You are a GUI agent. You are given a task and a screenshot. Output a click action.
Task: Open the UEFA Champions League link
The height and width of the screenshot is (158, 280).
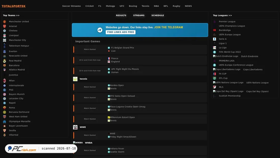(x=232, y=26)
